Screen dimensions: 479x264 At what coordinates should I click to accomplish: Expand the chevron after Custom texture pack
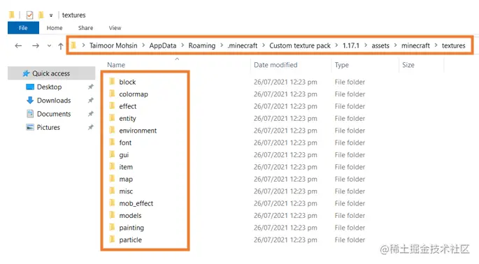click(336, 45)
